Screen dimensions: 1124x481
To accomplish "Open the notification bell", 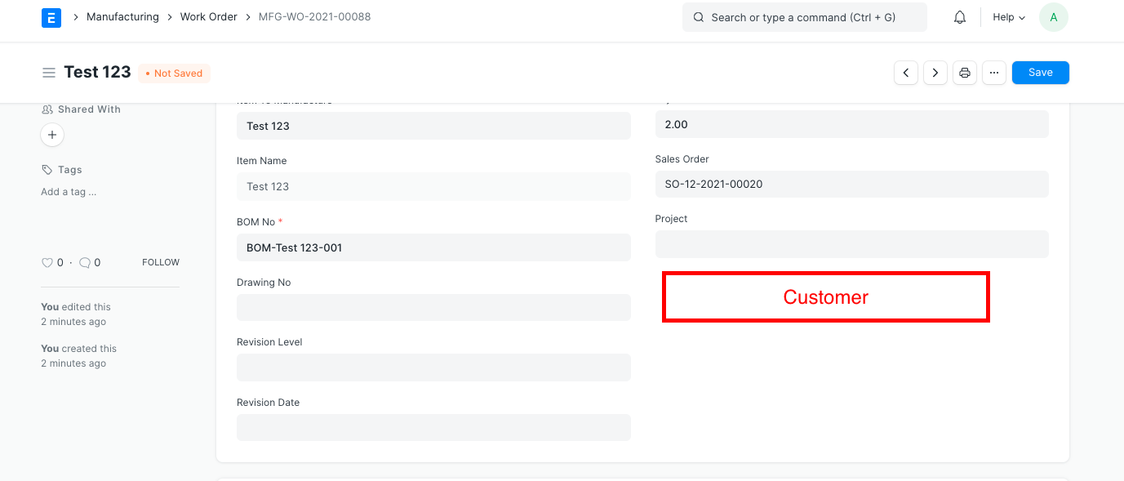I will click(x=959, y=16).
